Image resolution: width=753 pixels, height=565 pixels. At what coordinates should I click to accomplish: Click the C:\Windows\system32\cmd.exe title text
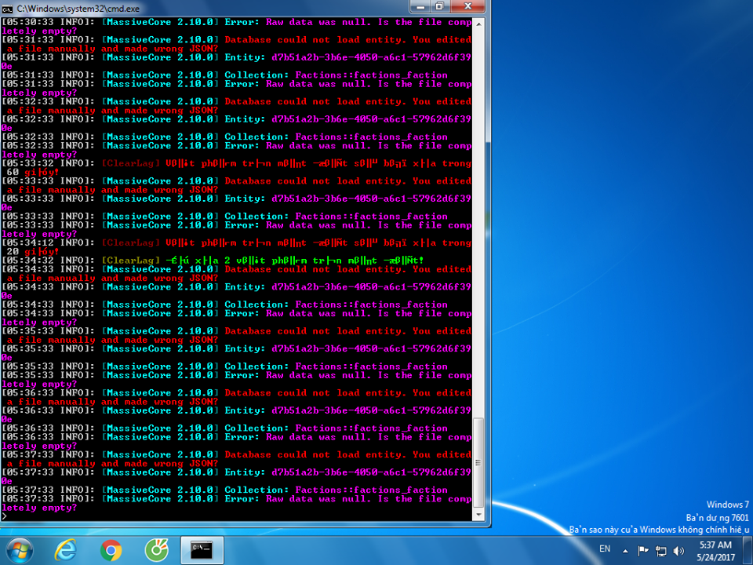point(78,9)
